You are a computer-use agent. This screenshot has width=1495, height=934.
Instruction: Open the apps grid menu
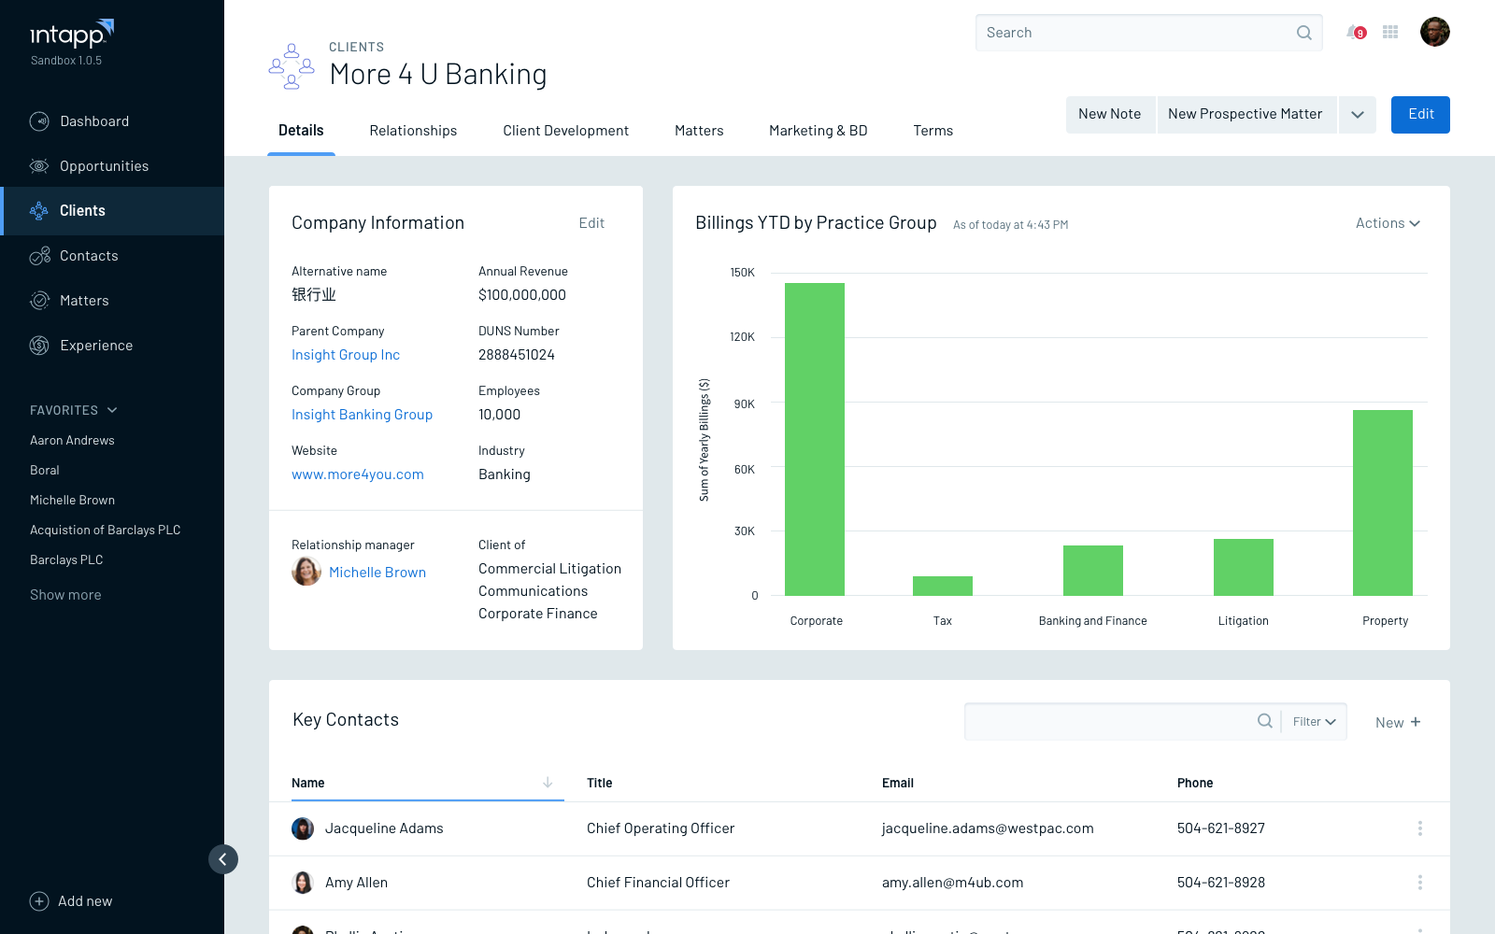(1390, 32)
